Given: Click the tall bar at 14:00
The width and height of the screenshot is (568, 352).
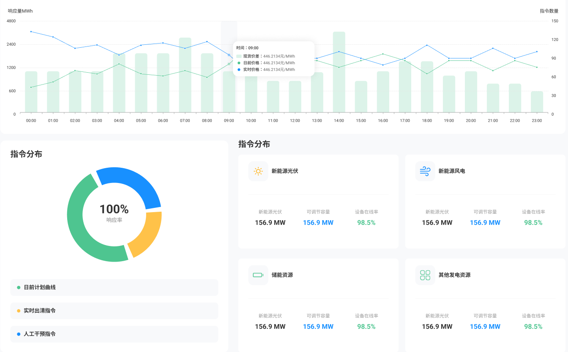Looking at the screenshot, I should pos(339,72).
